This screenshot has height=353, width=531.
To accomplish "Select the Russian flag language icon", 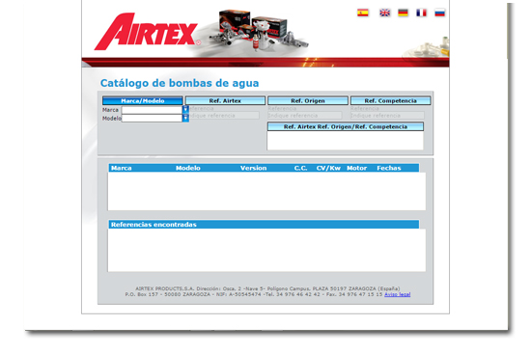I will [x=439, y=13].
